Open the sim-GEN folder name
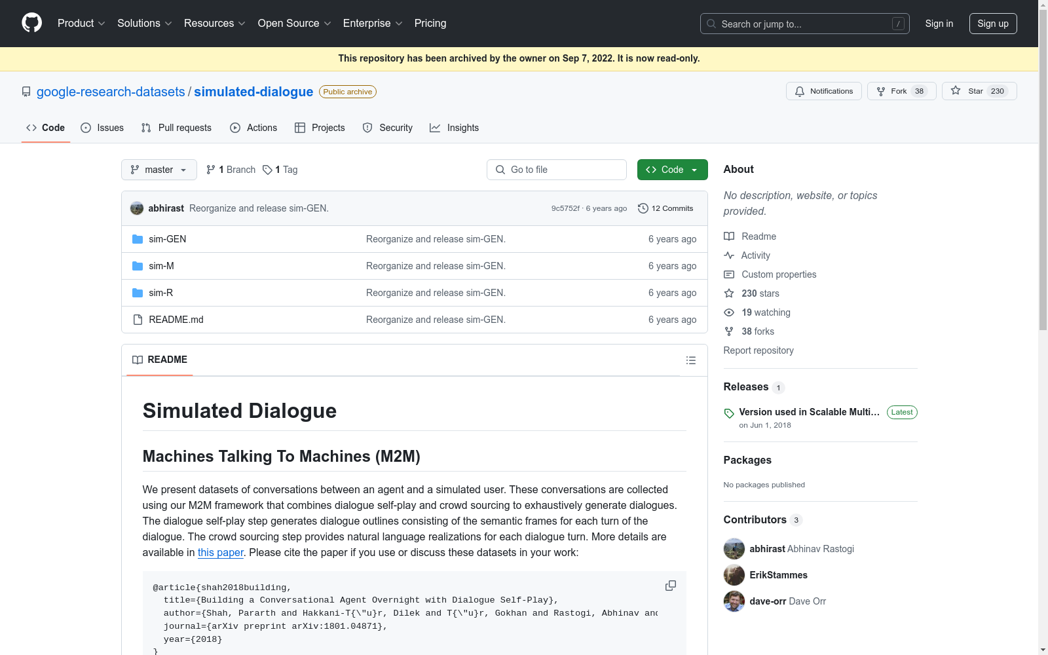Image resolution: width=1048 pixels, height=655 pixels. 168,239
